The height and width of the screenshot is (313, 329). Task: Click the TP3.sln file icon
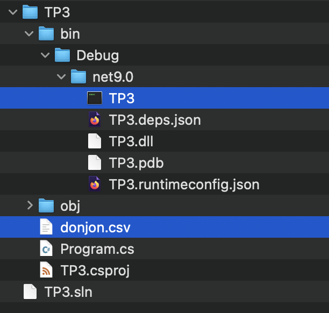click(x=30, y=292)
